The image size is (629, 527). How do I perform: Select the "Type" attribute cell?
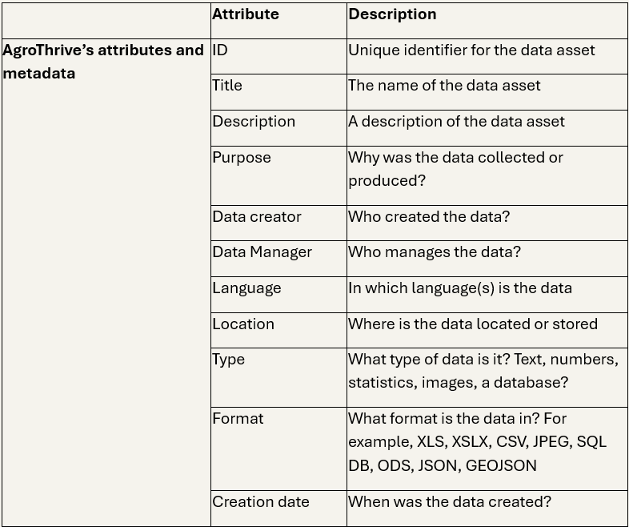[x=229, y=360]
